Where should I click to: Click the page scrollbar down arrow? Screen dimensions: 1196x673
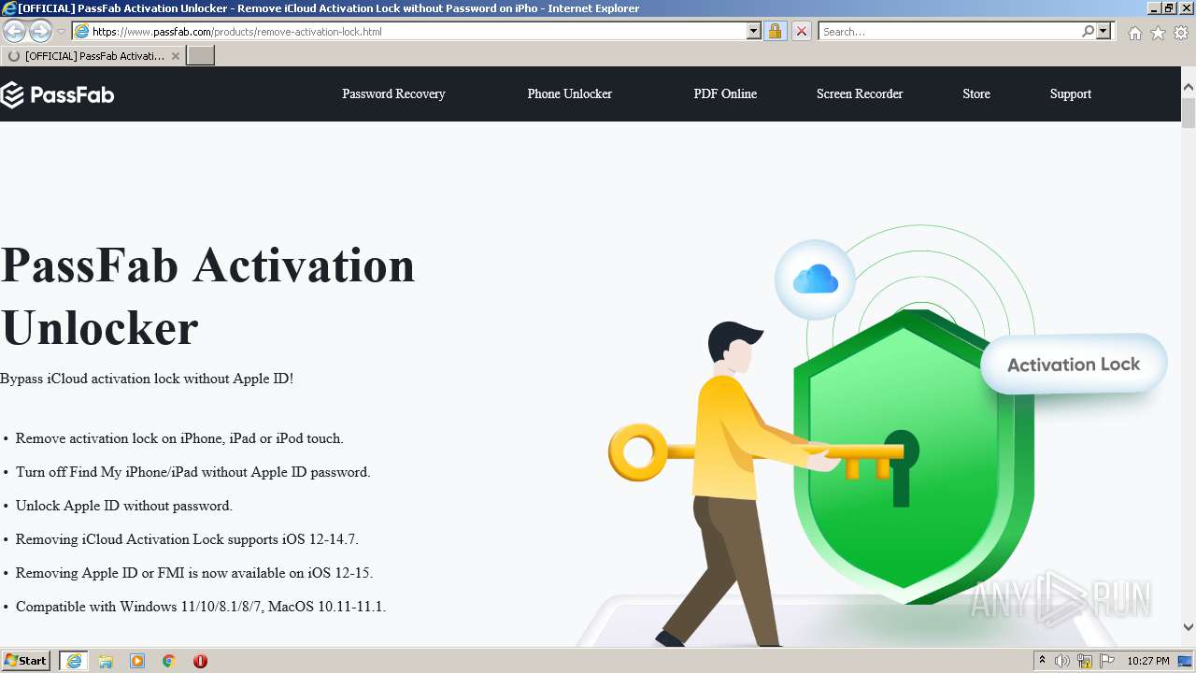(x=1189, y=627)
